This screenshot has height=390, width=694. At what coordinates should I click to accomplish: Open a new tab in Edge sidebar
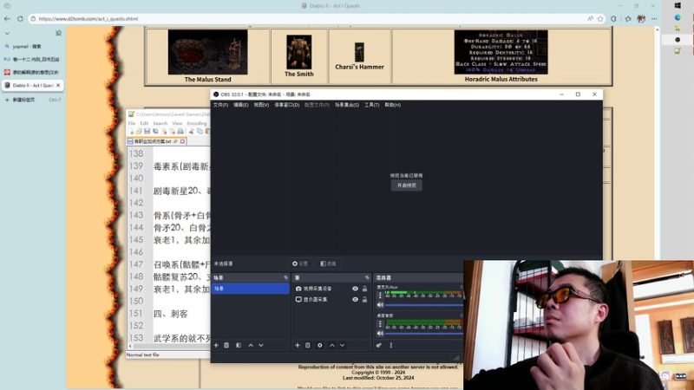pos(32,100)
